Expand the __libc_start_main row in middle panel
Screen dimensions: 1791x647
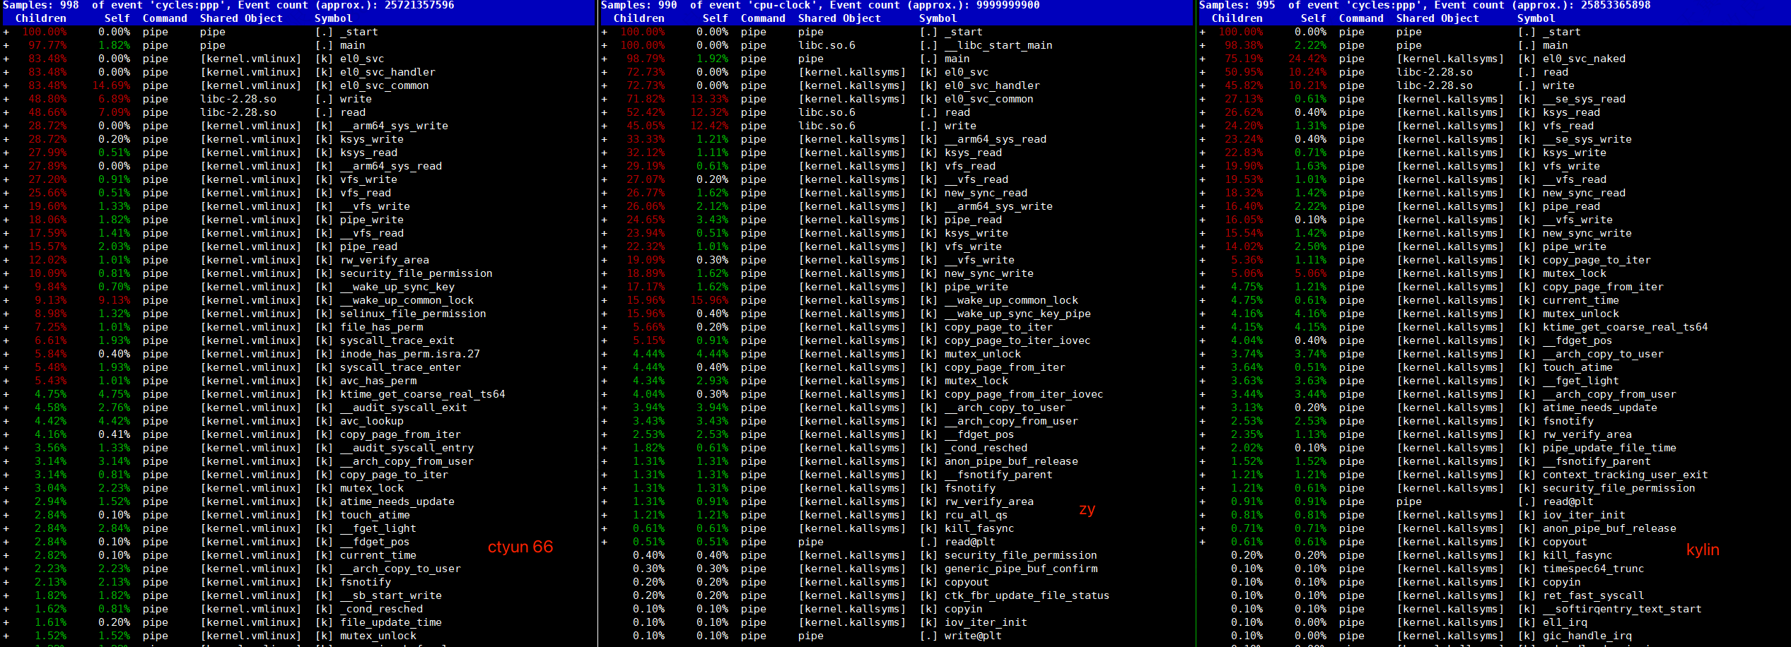[x=604, y=44]
